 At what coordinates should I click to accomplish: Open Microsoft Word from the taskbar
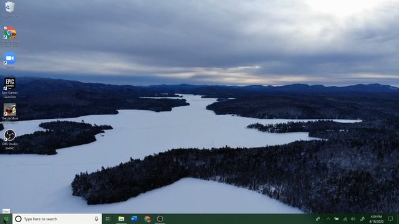135,219
